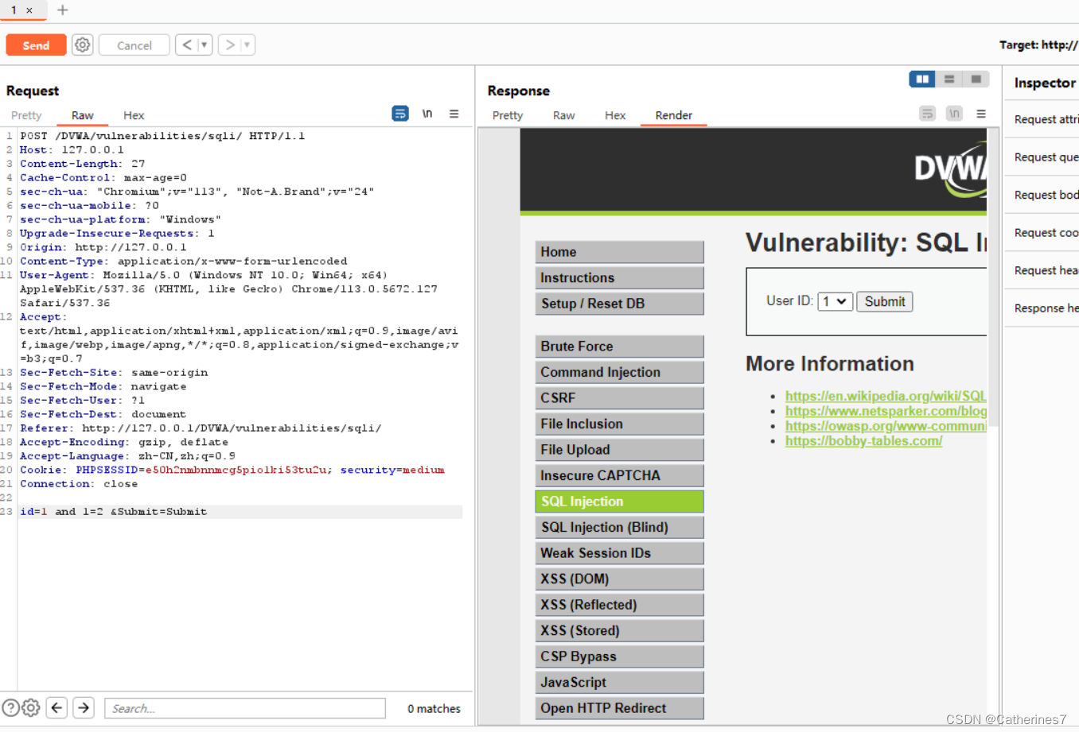This screenshot has width=1079, height=732.
Task: Click the orange Send button
Action: click(x=36, y=45)
